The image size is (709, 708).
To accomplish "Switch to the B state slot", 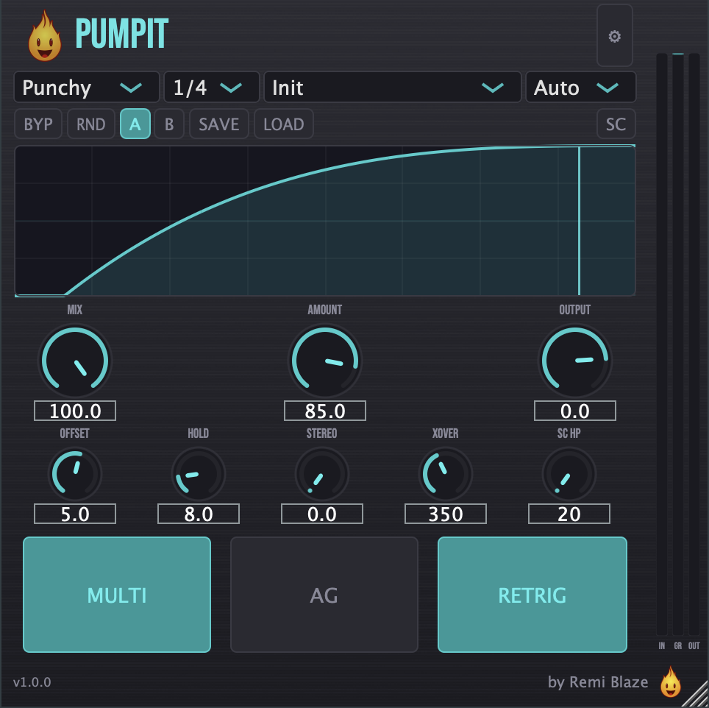I will click(x=169, y=124).
